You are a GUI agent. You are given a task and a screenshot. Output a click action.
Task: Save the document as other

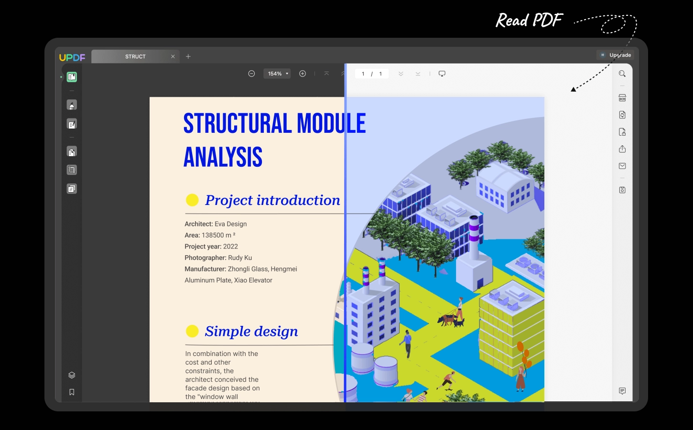click(622, 190)
